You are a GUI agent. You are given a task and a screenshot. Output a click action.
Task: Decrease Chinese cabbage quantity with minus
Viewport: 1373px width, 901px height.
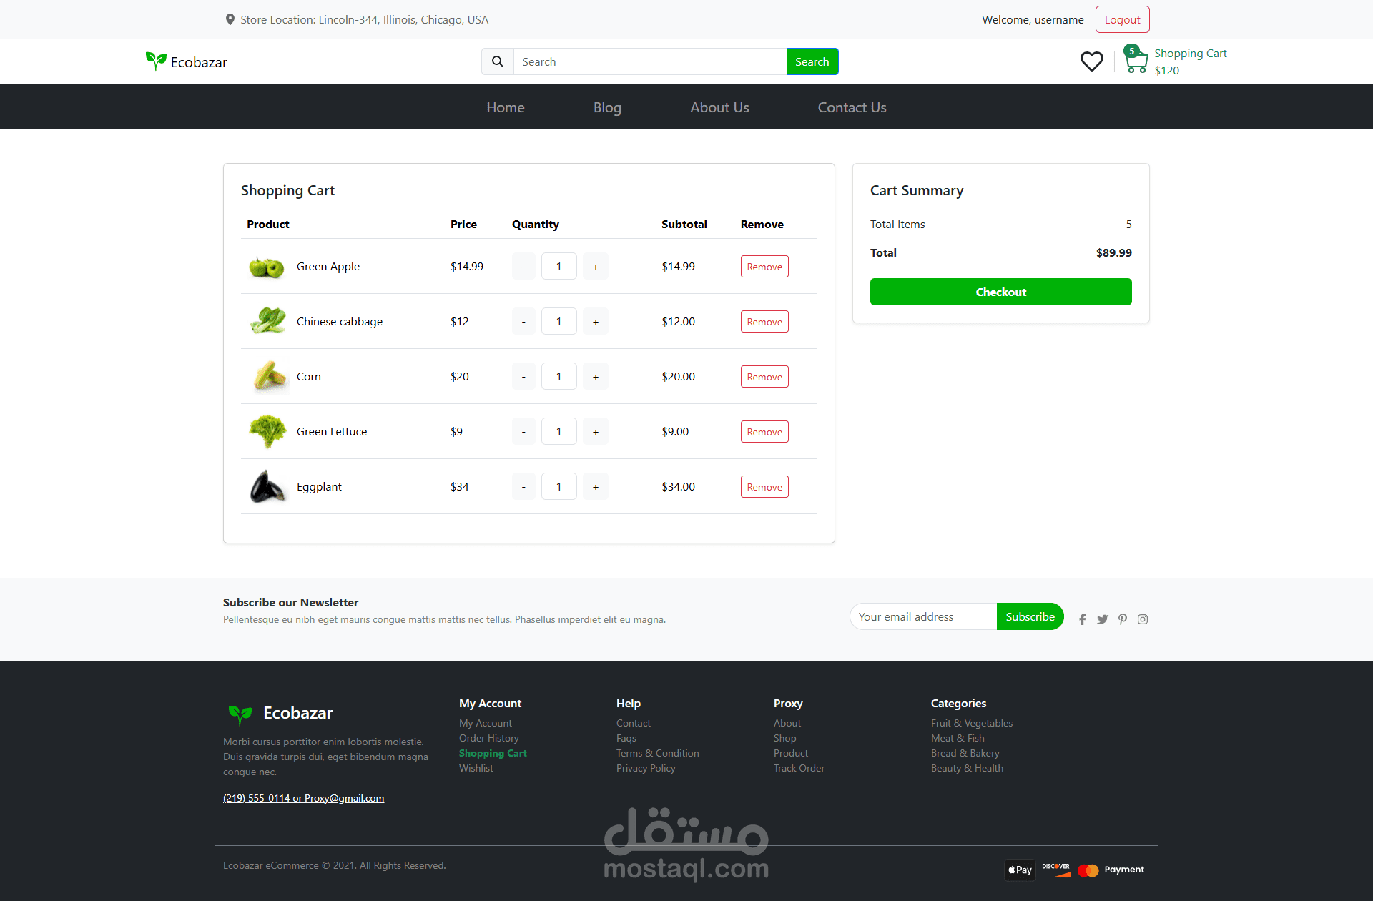coord(523,322)
